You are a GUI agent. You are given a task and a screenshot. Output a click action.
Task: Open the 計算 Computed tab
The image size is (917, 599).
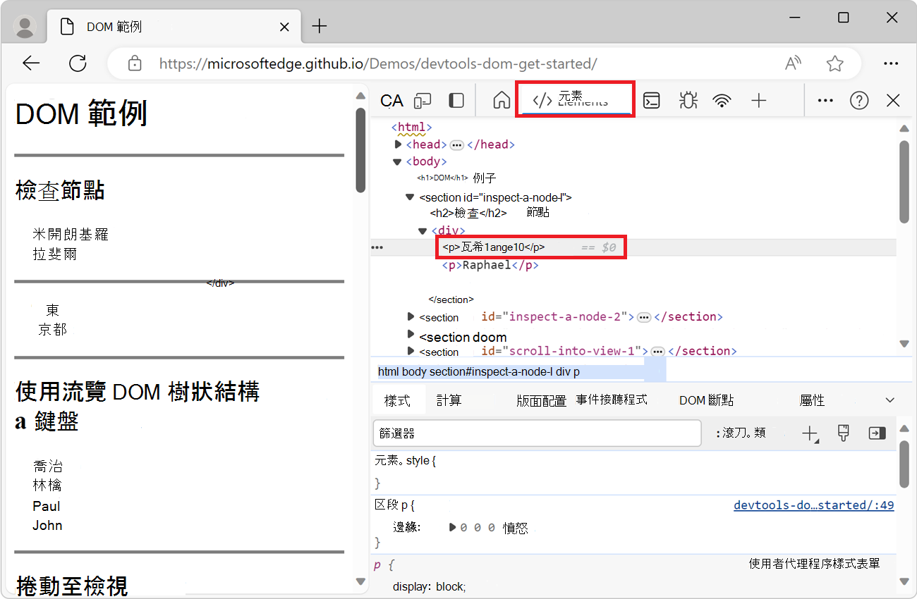(x=449, y=400)
